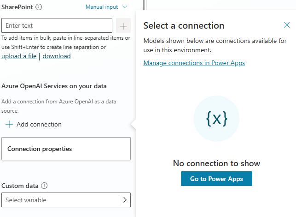Click the Add connection label
Image resolution: width=296 pixels, height=217 pixels.
coord(39,124)
